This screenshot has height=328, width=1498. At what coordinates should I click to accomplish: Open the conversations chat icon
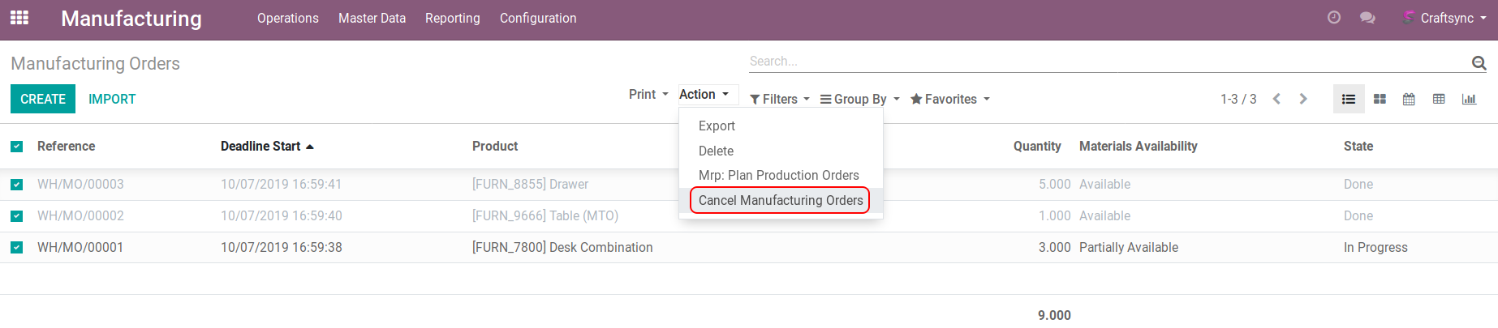(x=1367, y=18)
